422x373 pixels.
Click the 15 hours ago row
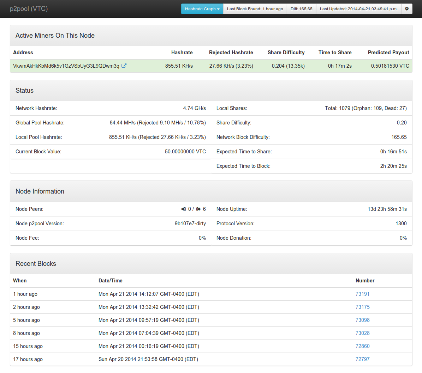click(211, 346)
